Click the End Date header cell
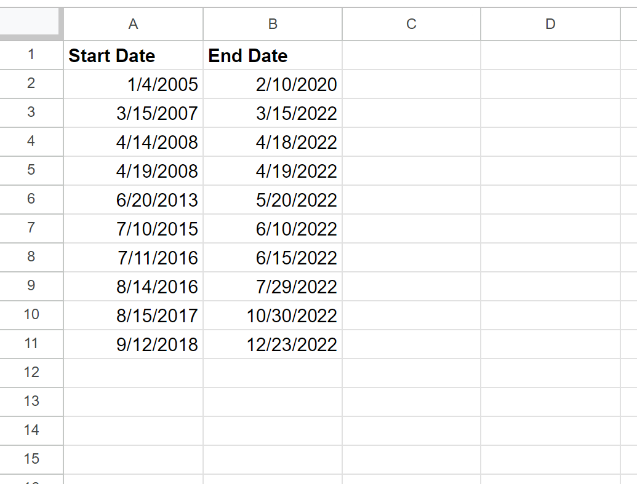The image size is (637, 484). tap(273, 55)
